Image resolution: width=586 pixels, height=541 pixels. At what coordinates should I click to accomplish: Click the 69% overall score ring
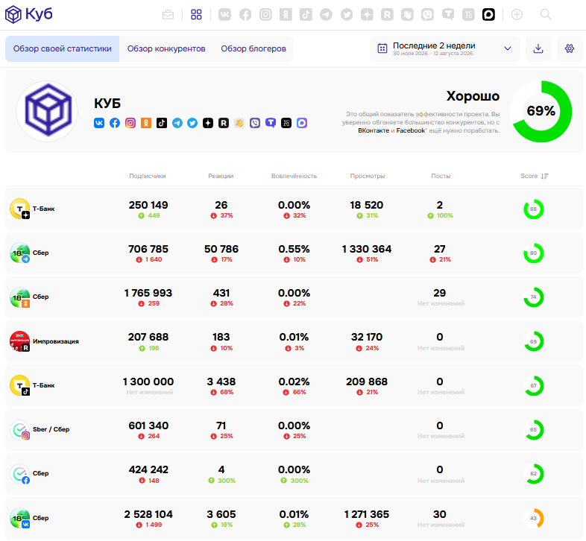pos(541,111)
